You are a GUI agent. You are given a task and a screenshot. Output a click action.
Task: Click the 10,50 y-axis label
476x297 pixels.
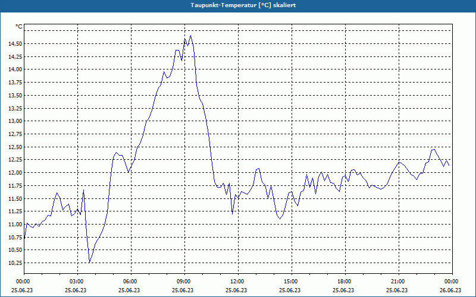[15, 250]
